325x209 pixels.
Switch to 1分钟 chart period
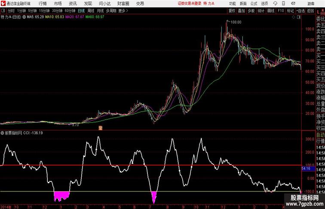21,11
